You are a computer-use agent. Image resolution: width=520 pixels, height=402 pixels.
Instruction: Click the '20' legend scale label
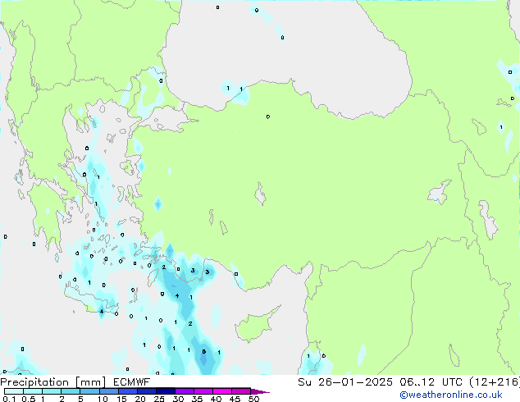tap(140, 399)
